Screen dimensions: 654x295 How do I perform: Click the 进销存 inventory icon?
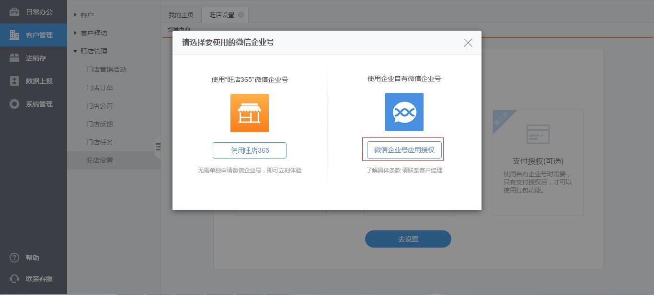pyautogui.click(x=14, y=58)
